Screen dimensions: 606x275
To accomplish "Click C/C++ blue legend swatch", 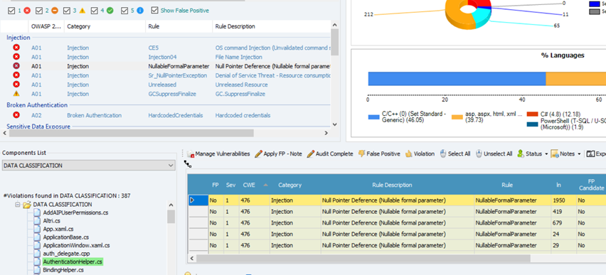I will pyautogui.click(x=373, y=117).
